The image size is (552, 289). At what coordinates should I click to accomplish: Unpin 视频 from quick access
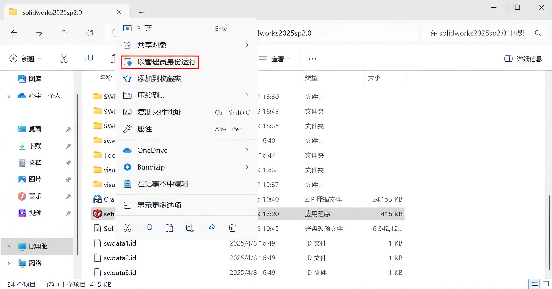[68, 213]
